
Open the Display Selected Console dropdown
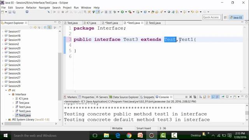point(231,97)
